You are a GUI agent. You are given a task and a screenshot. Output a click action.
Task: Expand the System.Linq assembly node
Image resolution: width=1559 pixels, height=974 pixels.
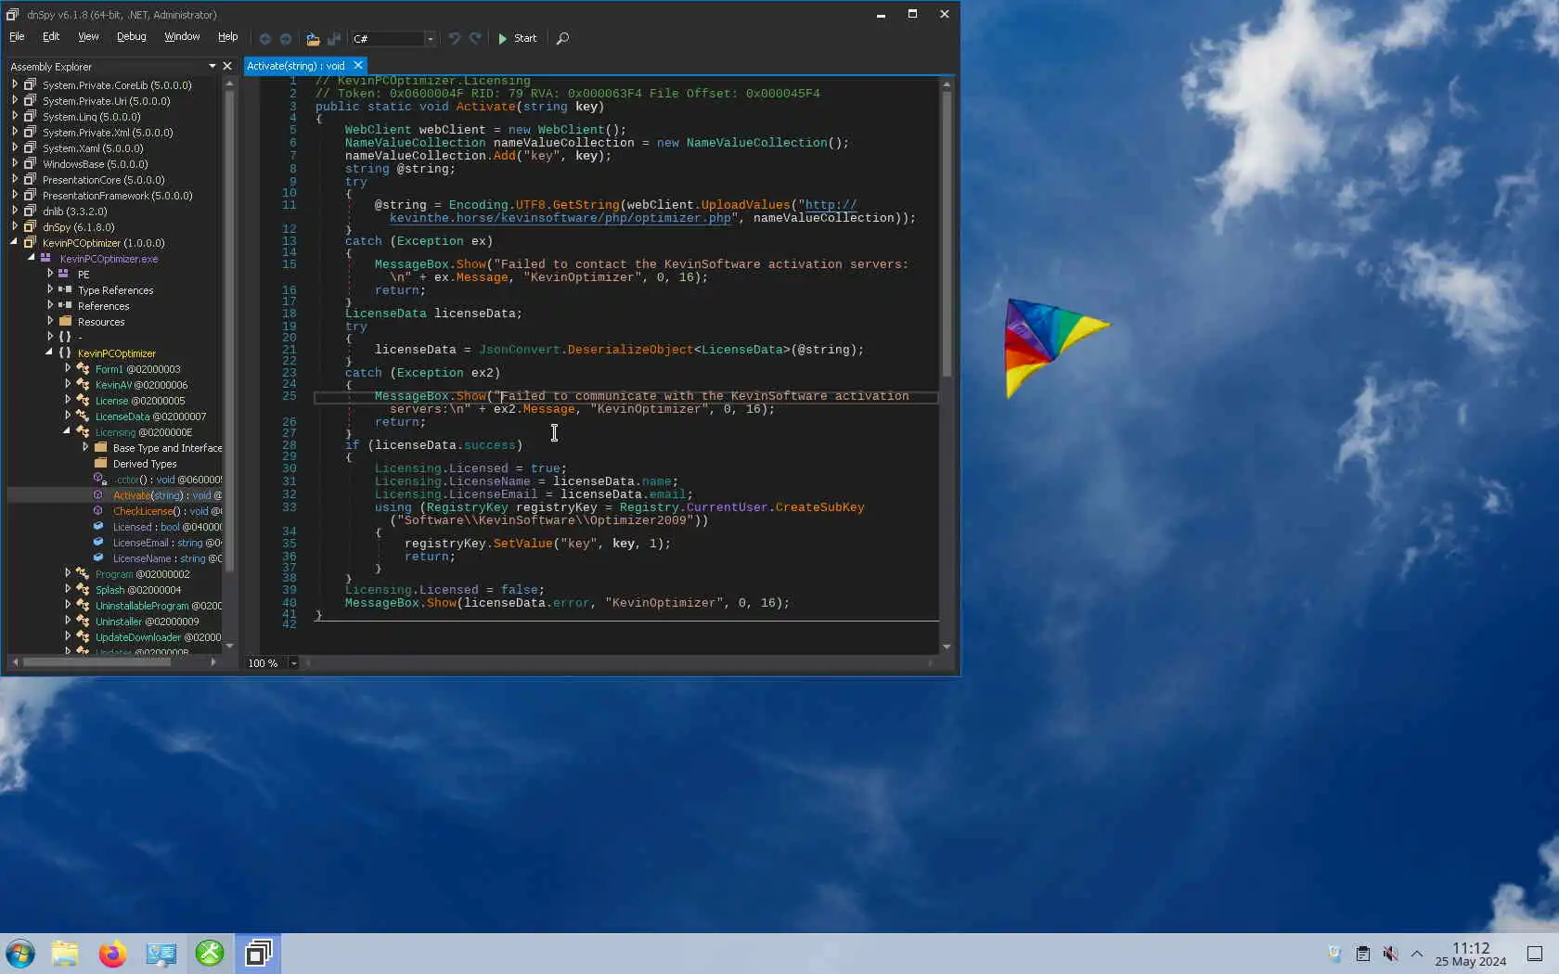14,116
